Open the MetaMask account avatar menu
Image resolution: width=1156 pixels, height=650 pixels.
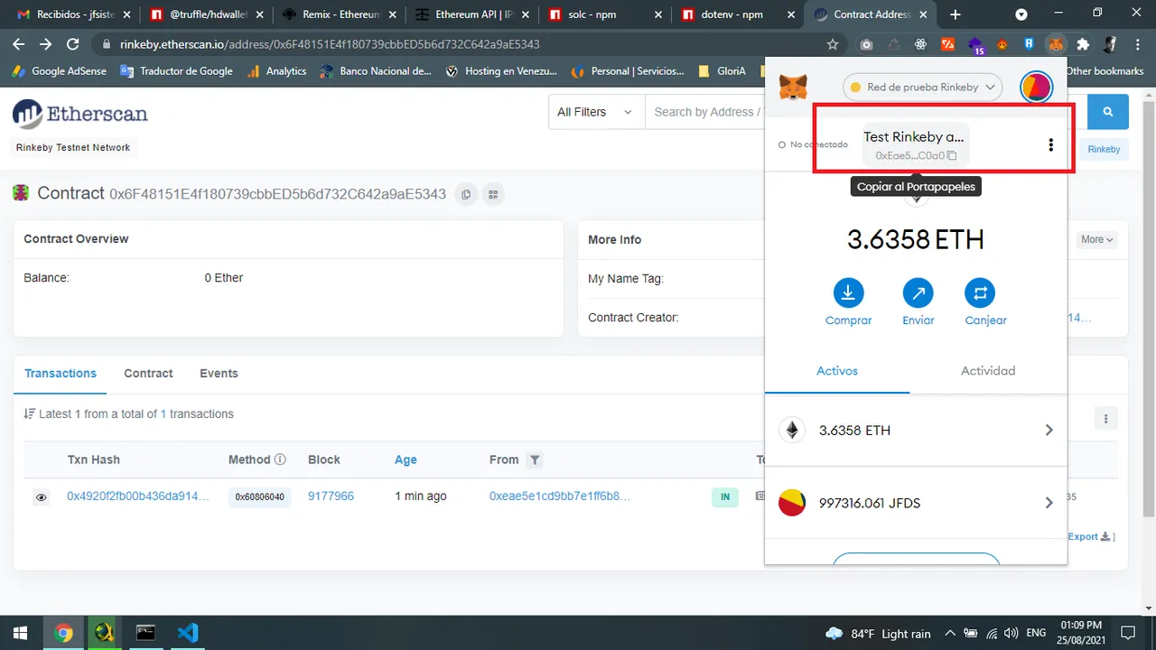coord(1036,88)
